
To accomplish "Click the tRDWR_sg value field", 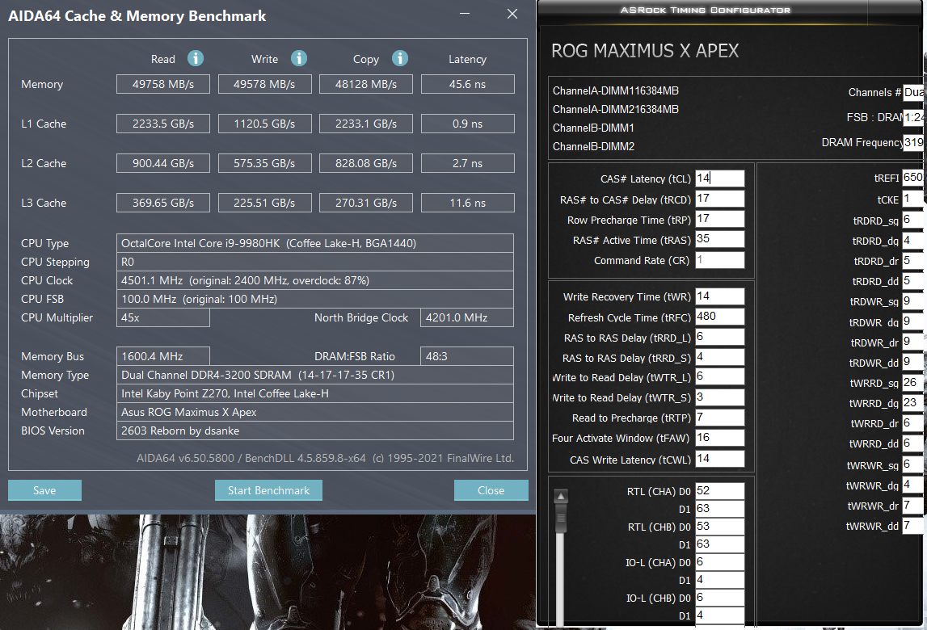I will coord(912,301).
